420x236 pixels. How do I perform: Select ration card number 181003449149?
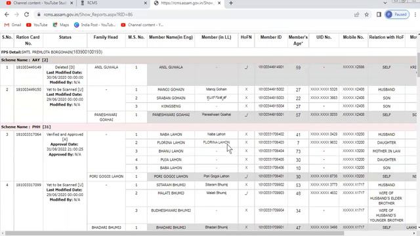point(28,68)
